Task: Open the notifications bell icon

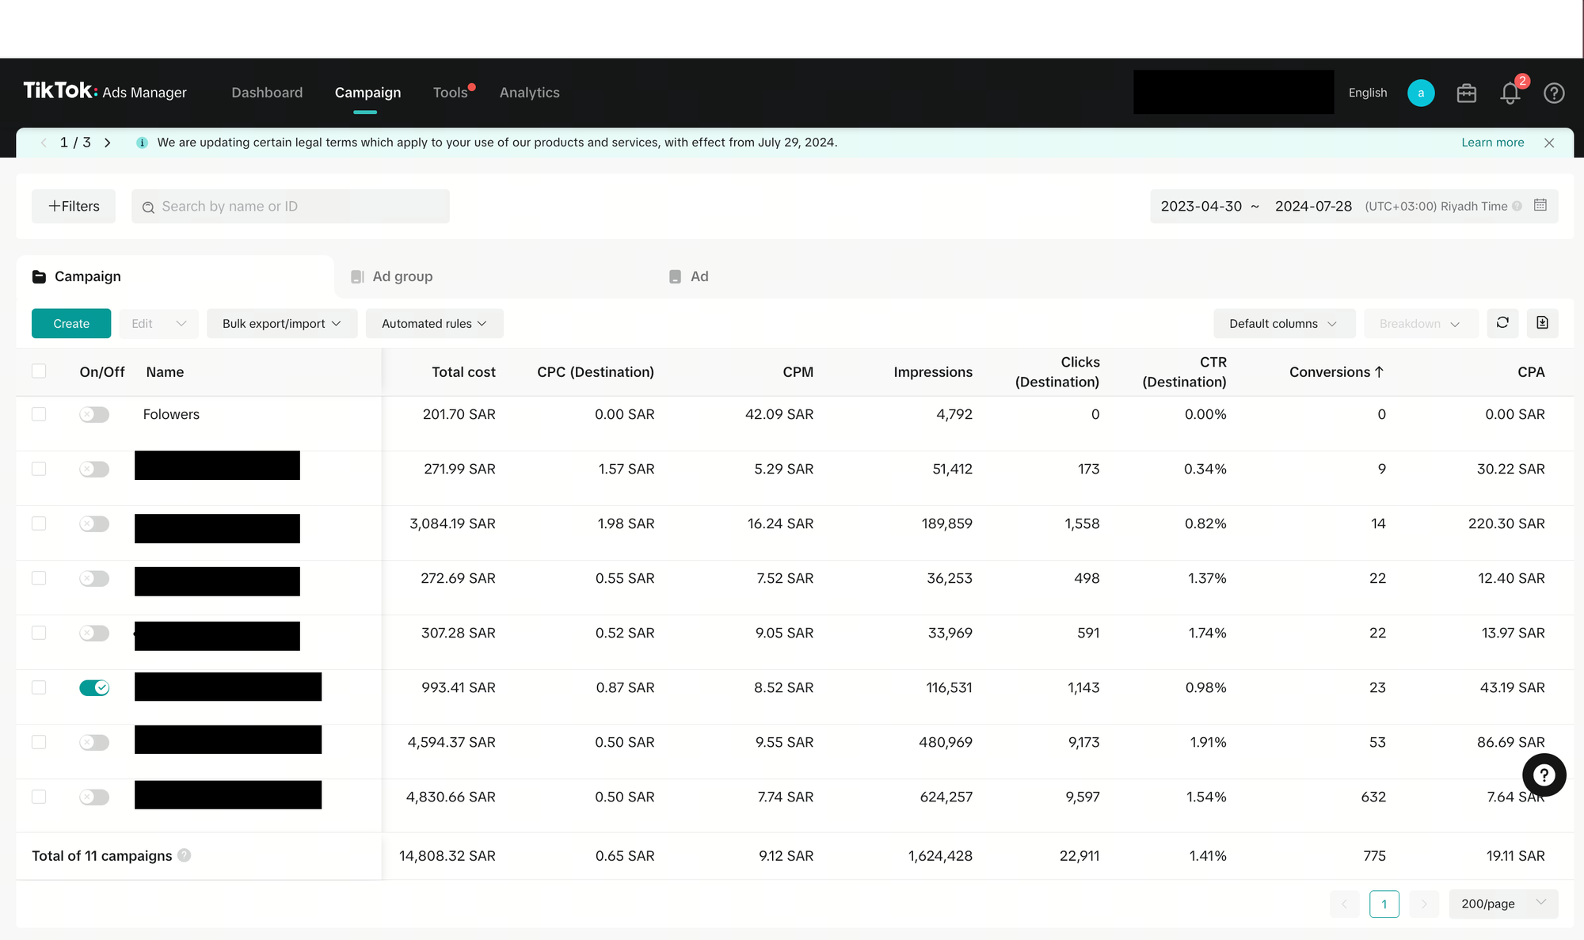Action: 1510,93
